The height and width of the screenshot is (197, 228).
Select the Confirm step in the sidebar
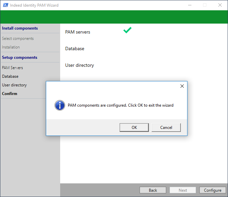coord(10,94)
